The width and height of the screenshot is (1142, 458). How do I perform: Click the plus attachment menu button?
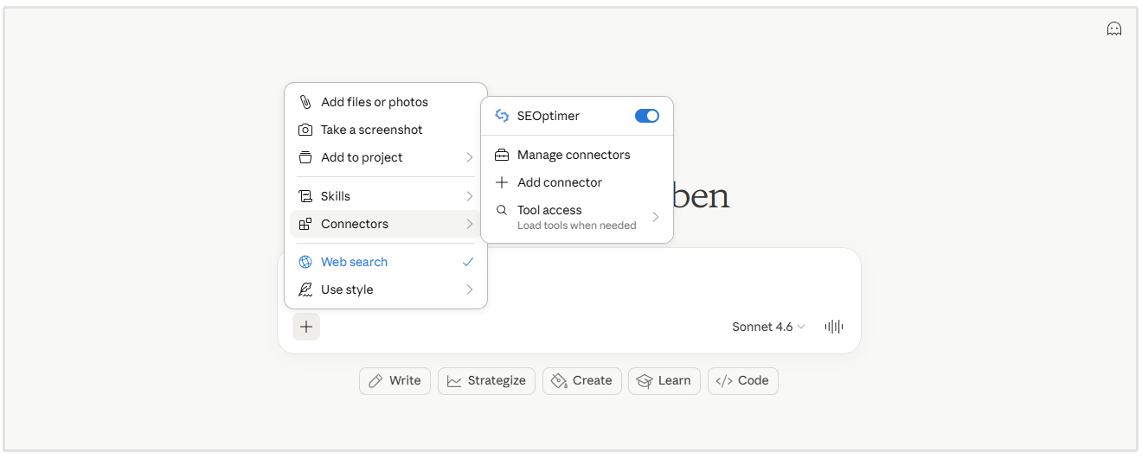coord(306,327)
